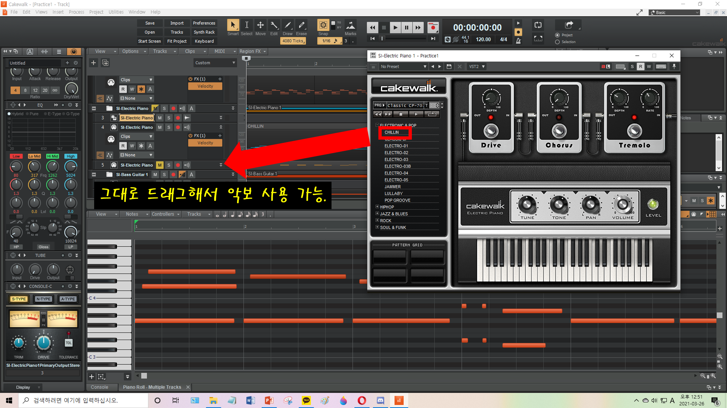727x408 pixels.
Task: Pause the transport
Action: click(406, 28)
